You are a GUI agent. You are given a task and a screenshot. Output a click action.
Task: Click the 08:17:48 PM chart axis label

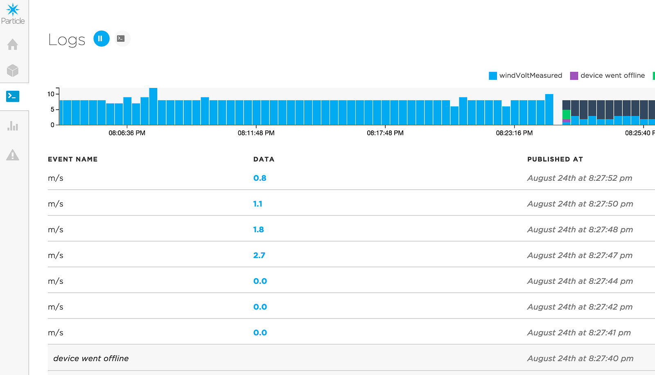(385, 133)
